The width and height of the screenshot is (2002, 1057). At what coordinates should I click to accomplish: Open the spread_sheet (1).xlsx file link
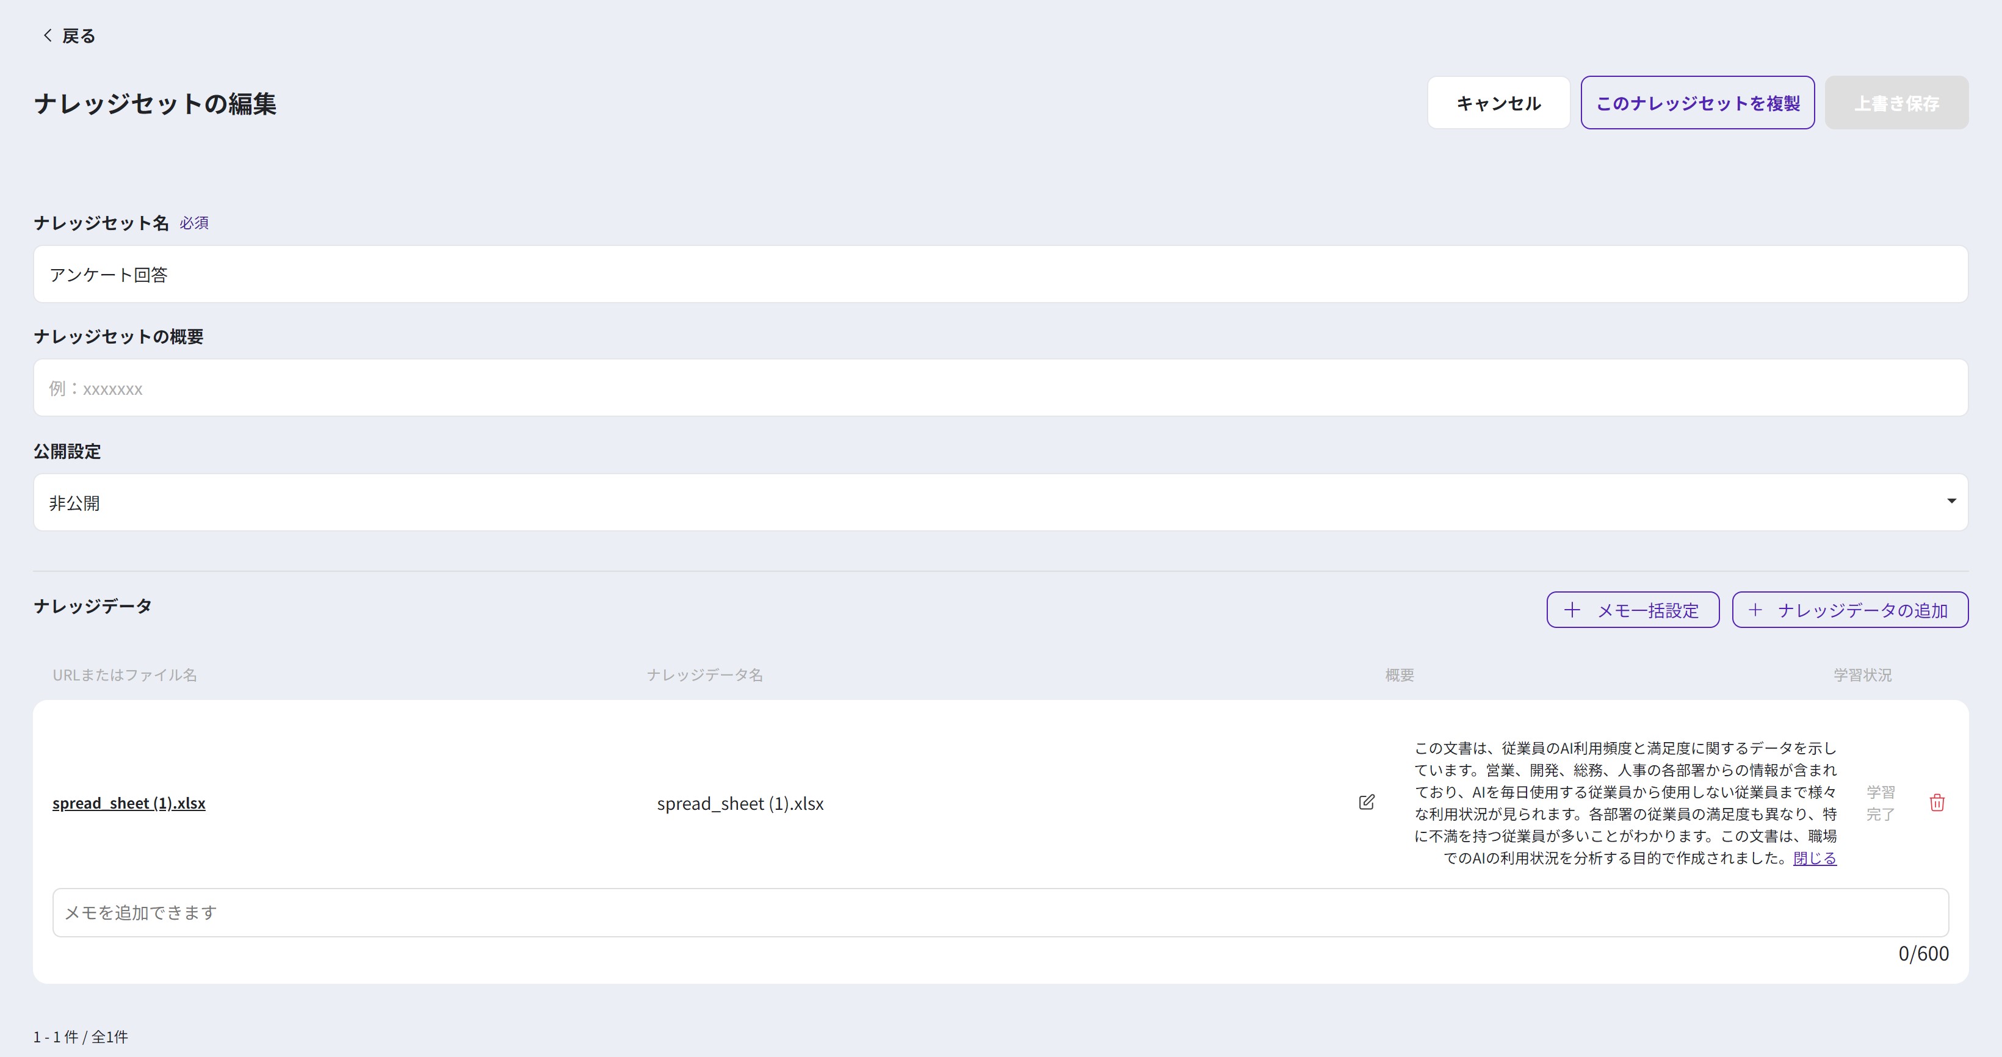click(129, 803)
